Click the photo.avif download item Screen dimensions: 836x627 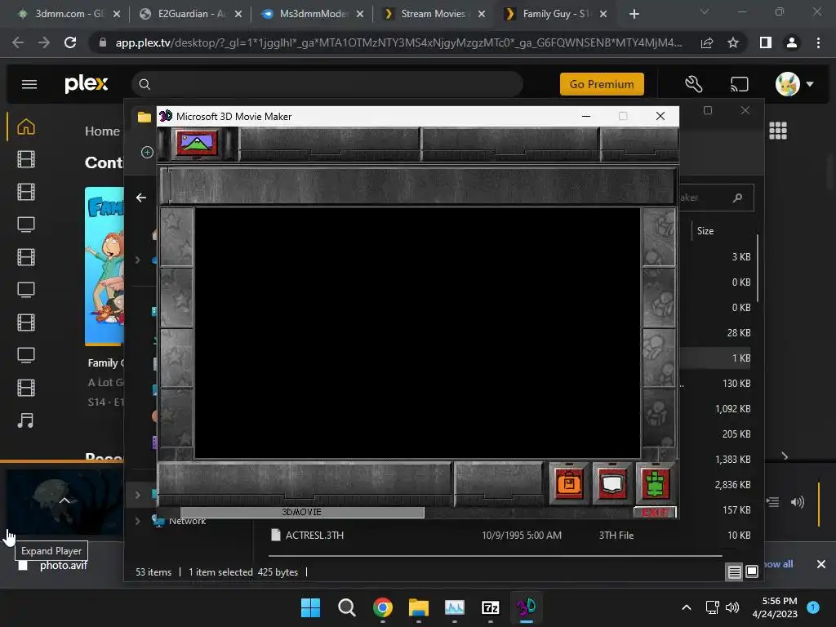pyautogui.click(x=63, y=566)
